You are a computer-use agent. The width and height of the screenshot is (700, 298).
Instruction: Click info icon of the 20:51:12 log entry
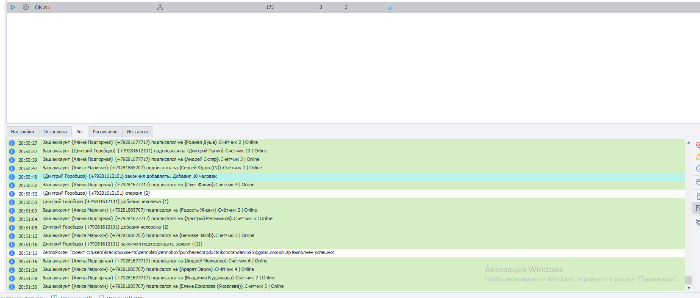[x=12, y=236]
